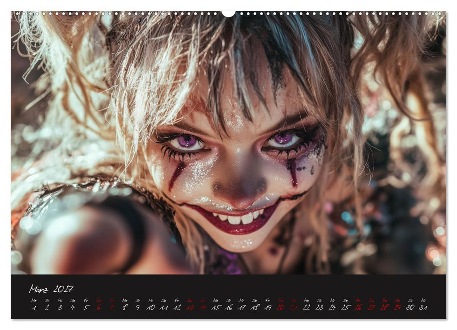Select date 1 in the calendar row

34,307
